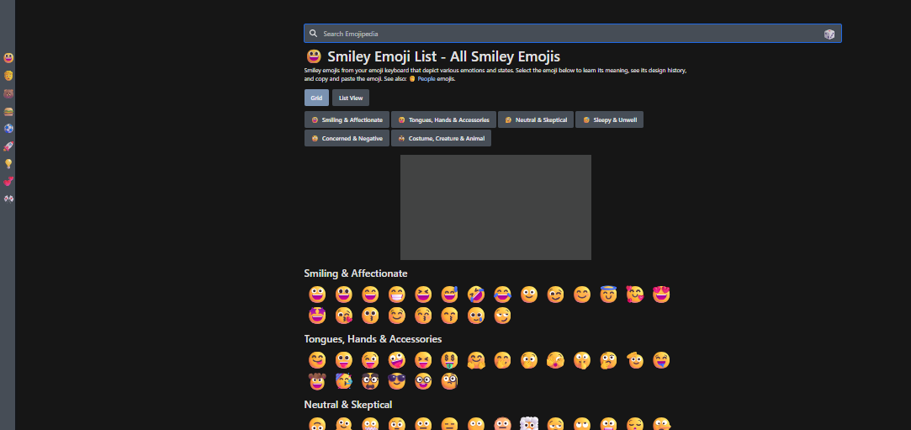
Task: Select the nerd face emoji
Action: click(x=423, y=381)
